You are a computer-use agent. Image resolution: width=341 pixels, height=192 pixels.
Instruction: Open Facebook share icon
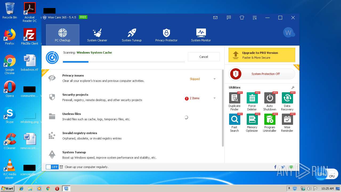pos(275,167)
